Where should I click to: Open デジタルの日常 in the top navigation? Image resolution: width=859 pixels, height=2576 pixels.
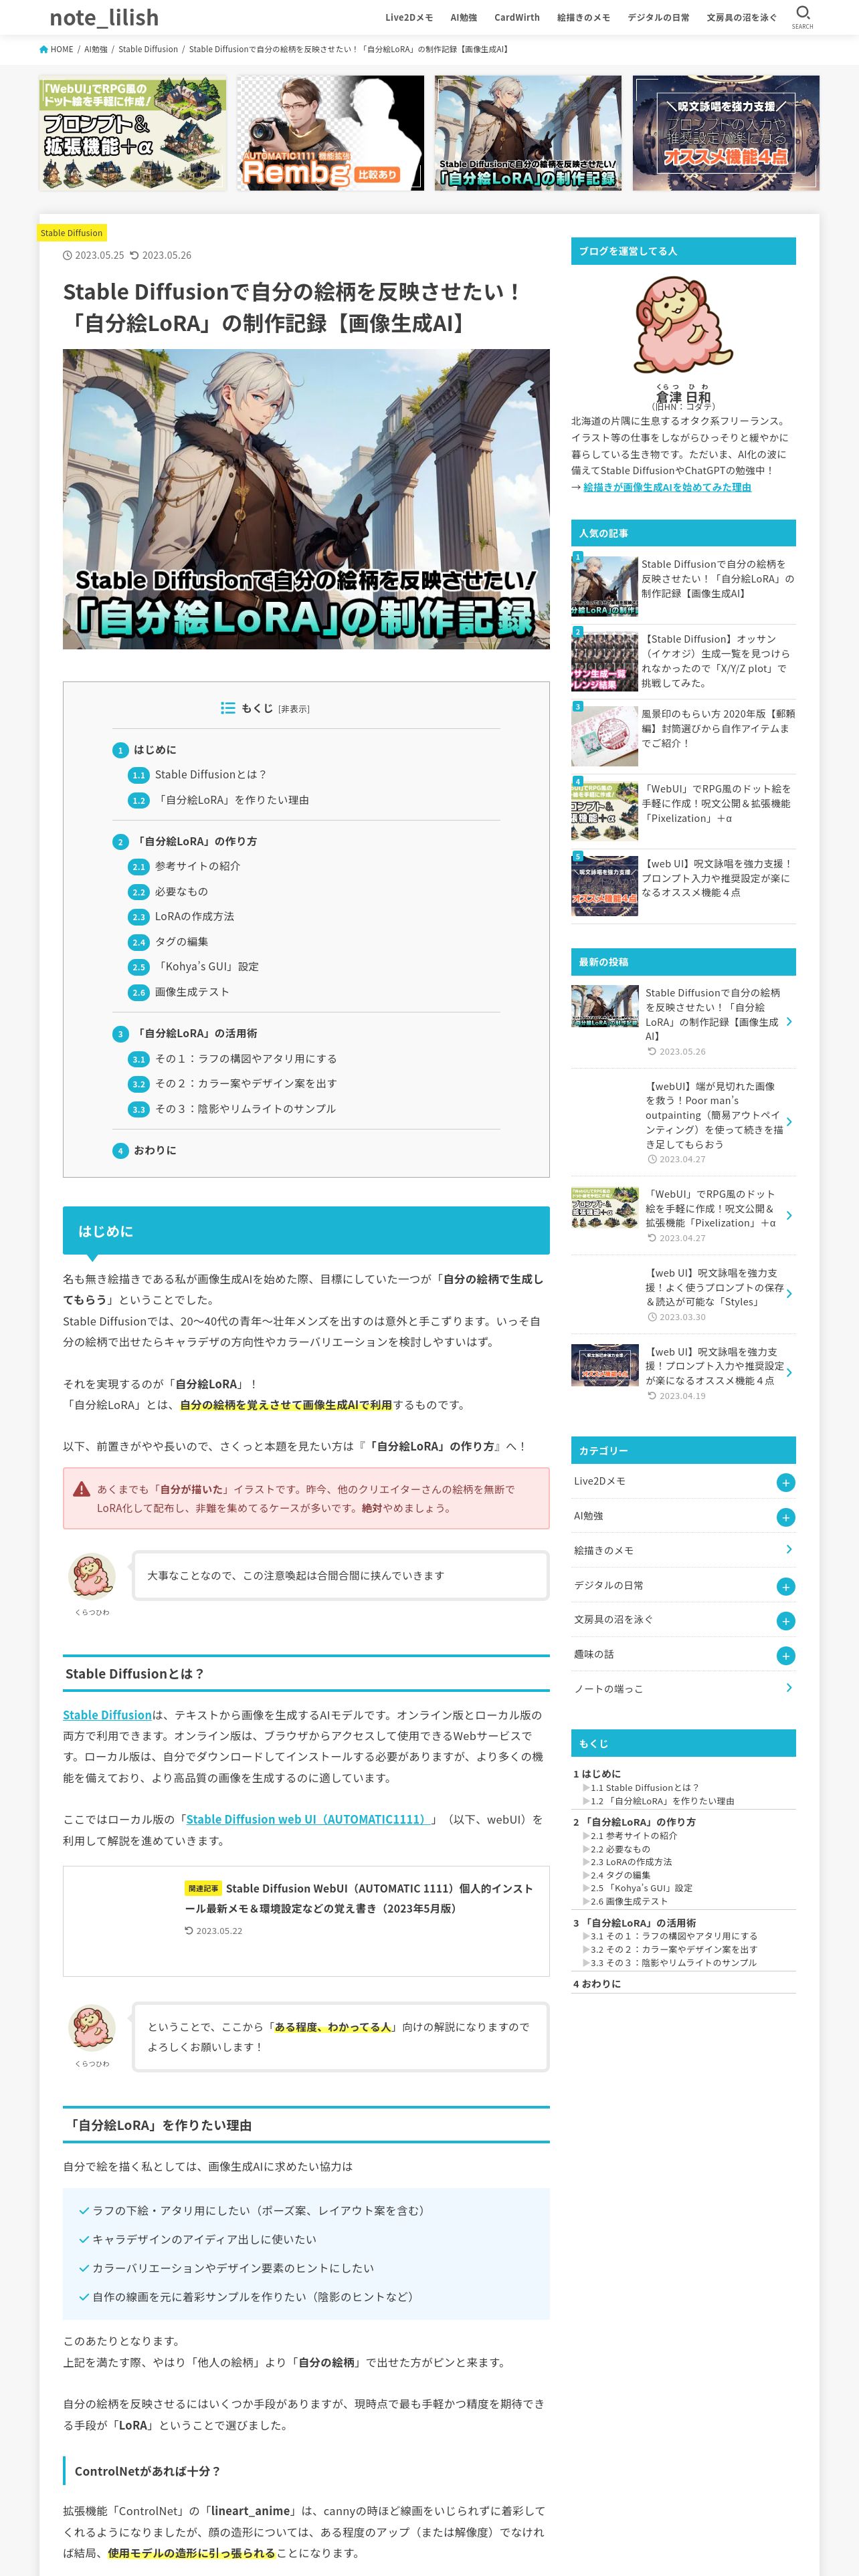coord(658,17)
